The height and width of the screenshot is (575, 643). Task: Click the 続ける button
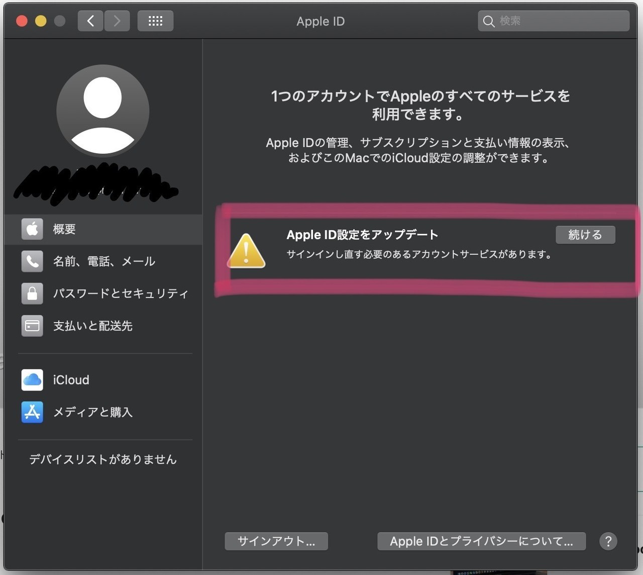click(585, 235)
